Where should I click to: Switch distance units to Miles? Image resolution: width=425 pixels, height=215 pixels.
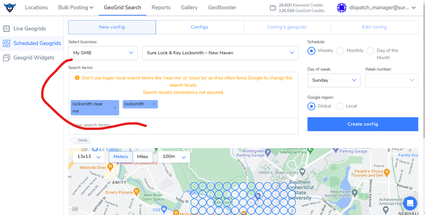coord(142,156)
